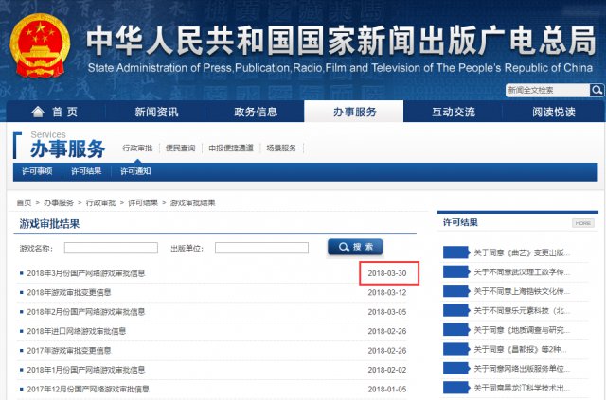
Task: Click blue tag icon beside 《昌都报》 notice
Action: 456,349
